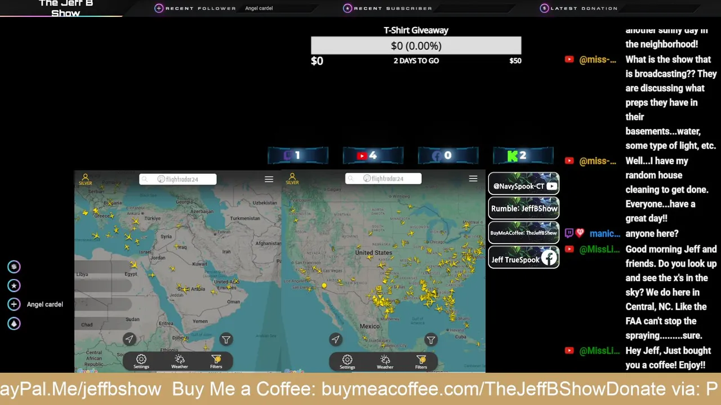Click 'Yemen' label on left map
Screen dimensions: 721x405
coord(200,321)
